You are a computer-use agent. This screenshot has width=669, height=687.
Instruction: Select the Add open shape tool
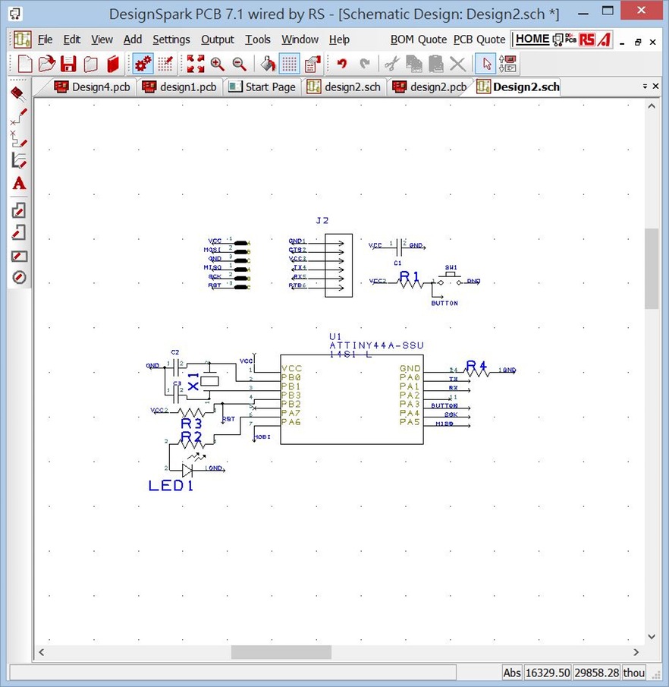coord(18,232)
